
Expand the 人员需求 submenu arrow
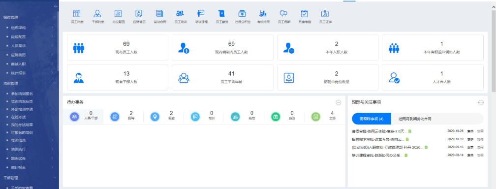click(x=52, y=46)
